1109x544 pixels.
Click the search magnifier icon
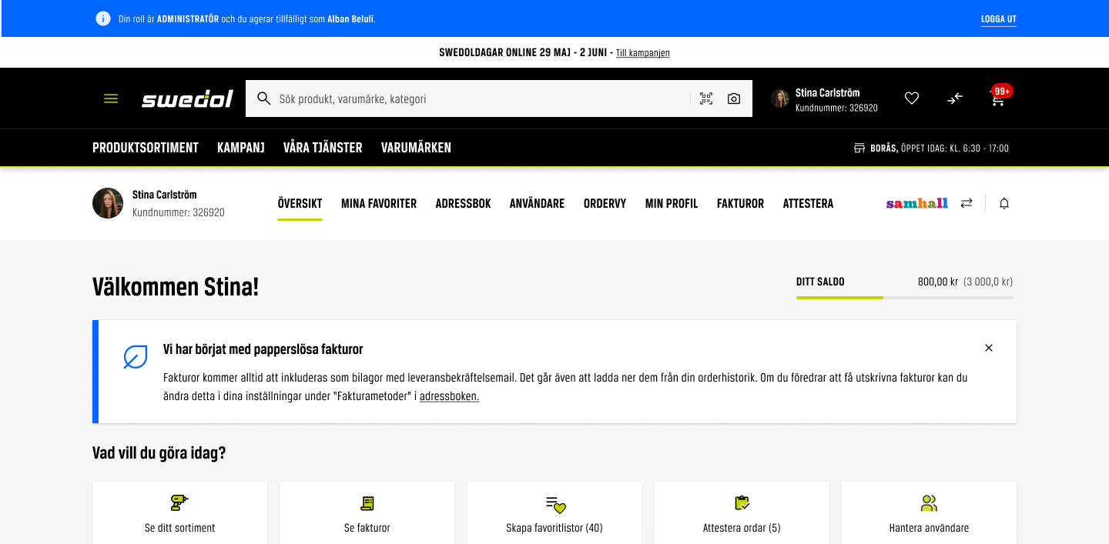click(263, 98)
